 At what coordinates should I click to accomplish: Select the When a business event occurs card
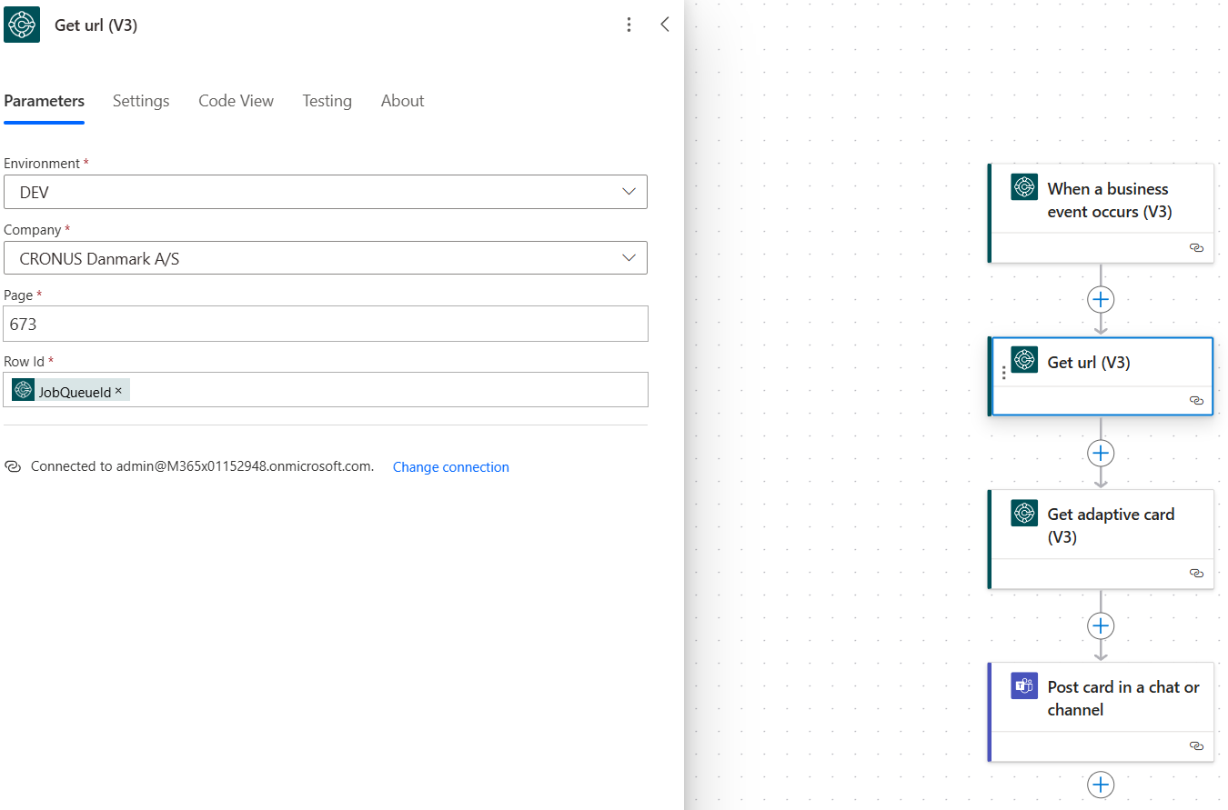click(x=1101, y=213)
